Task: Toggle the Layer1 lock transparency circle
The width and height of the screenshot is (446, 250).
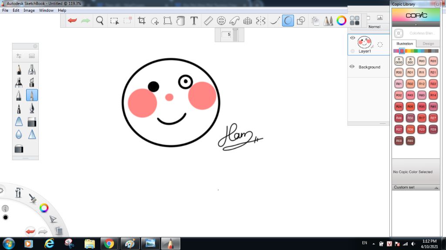Action: point(353,51)
